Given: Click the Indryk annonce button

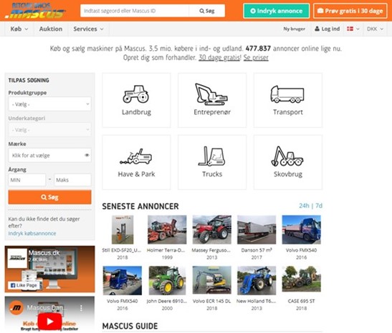Looking at the screenshot, I should point(276,11).
